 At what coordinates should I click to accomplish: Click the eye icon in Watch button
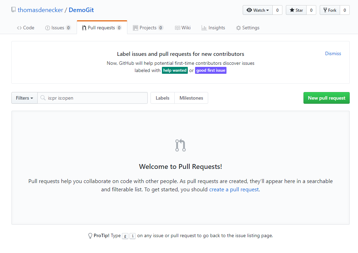pyautogui.click(x=249, y=10)
